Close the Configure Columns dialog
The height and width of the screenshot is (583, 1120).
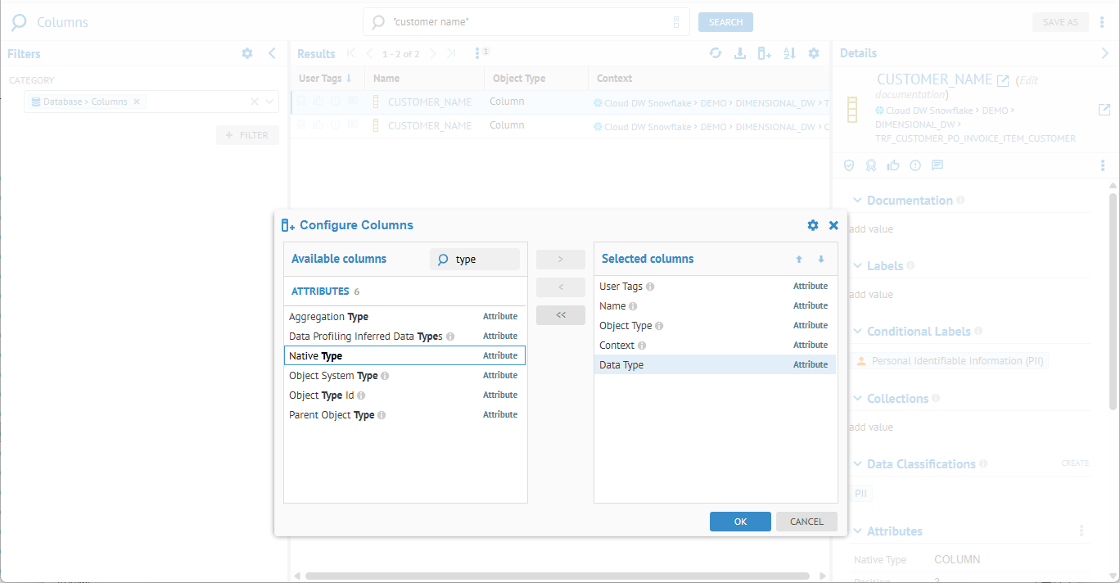pyautogui.click(x=833, y=225)
